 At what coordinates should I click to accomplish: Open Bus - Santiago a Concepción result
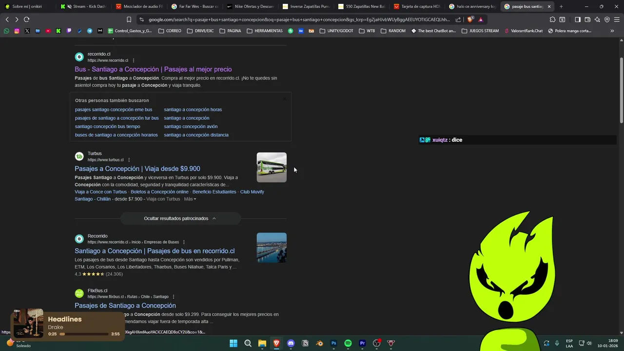153,69
